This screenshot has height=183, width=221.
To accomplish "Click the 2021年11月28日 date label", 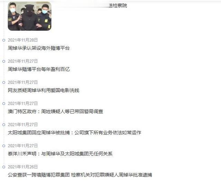I will point(23,40).
